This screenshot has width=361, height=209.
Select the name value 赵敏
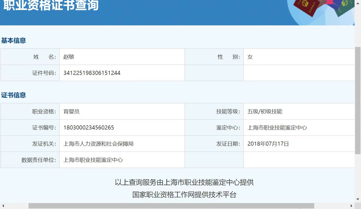(69, 57)
